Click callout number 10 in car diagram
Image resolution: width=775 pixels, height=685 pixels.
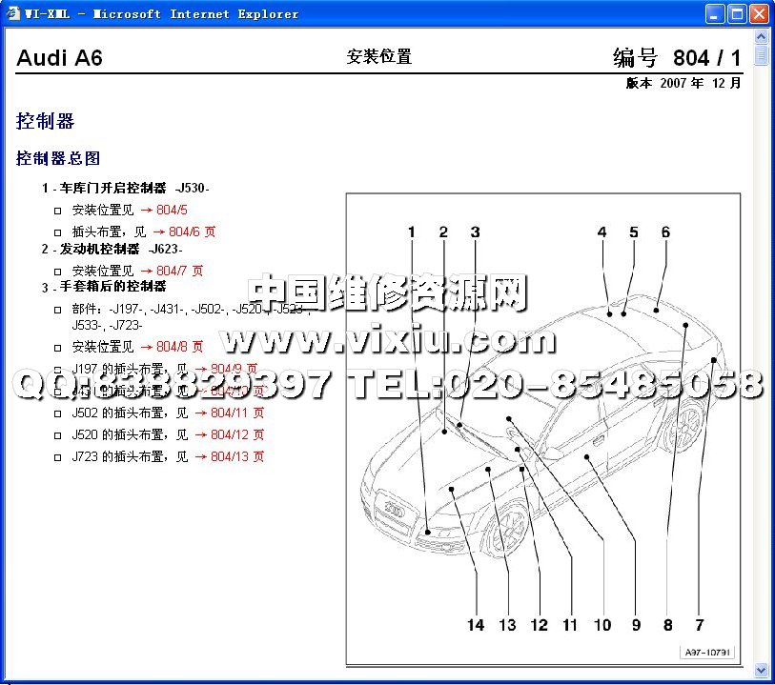click(x=602, y=625)
